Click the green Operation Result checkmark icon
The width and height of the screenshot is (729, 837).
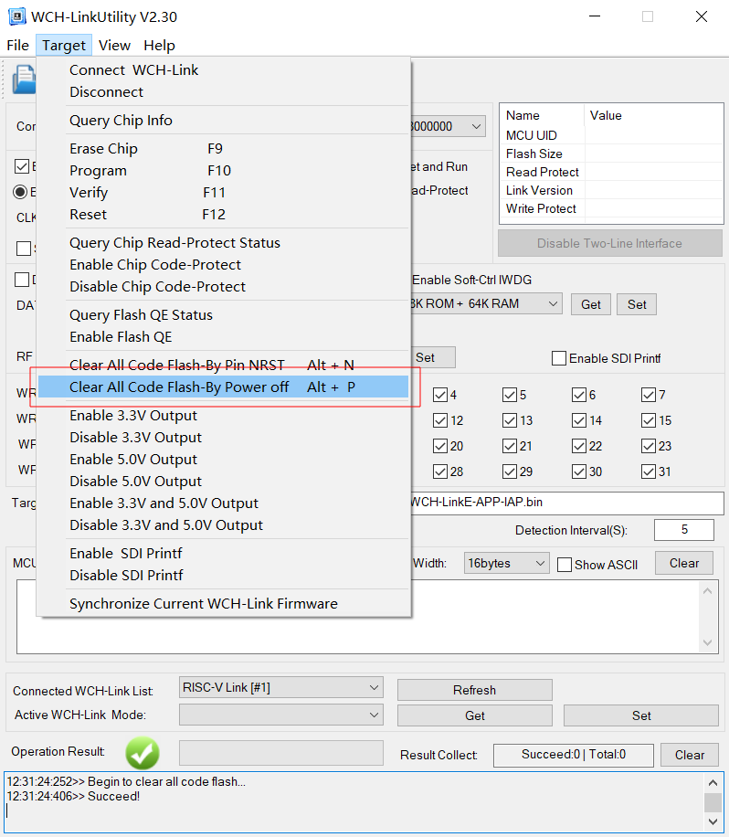[143, 753]
